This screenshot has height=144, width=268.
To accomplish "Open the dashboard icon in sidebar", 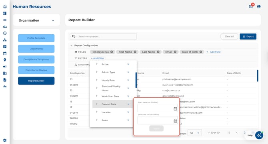I will pyautogui.click(x=5, y=13).
